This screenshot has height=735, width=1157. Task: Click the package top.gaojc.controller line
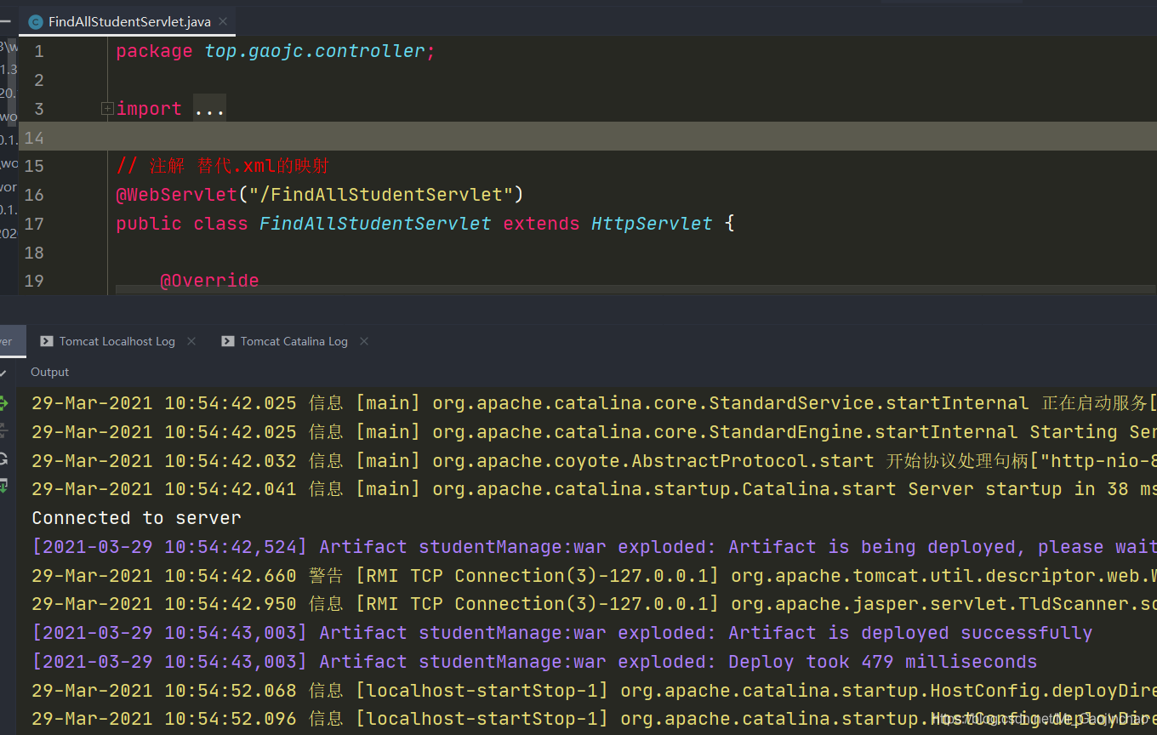(276, 51)
